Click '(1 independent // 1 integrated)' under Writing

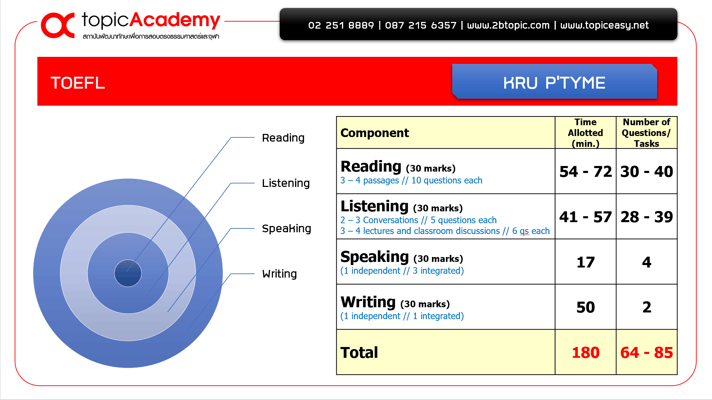point(402,316)
